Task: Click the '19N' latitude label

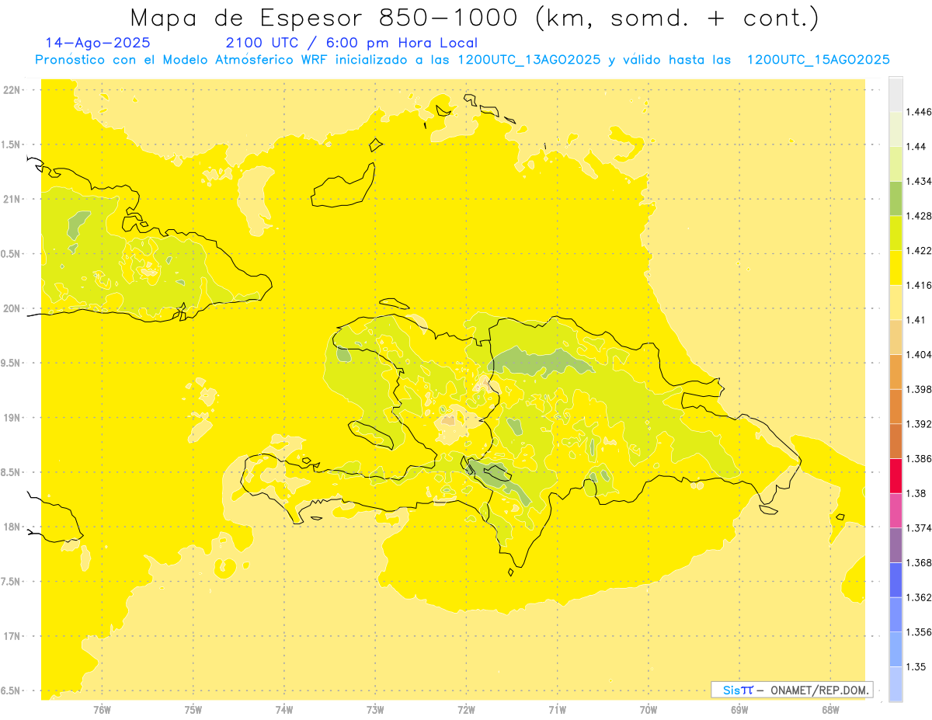Action: pos(12,418)
